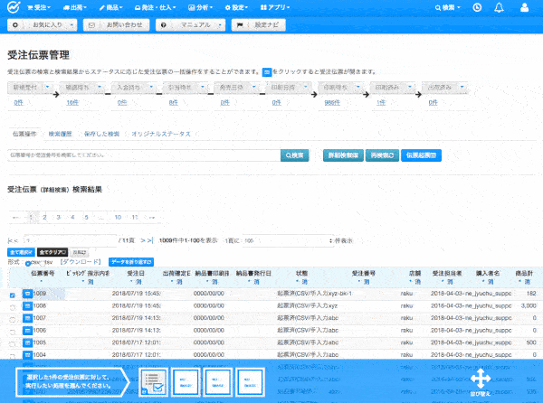Open the 受注 menu

click(39, 7)
